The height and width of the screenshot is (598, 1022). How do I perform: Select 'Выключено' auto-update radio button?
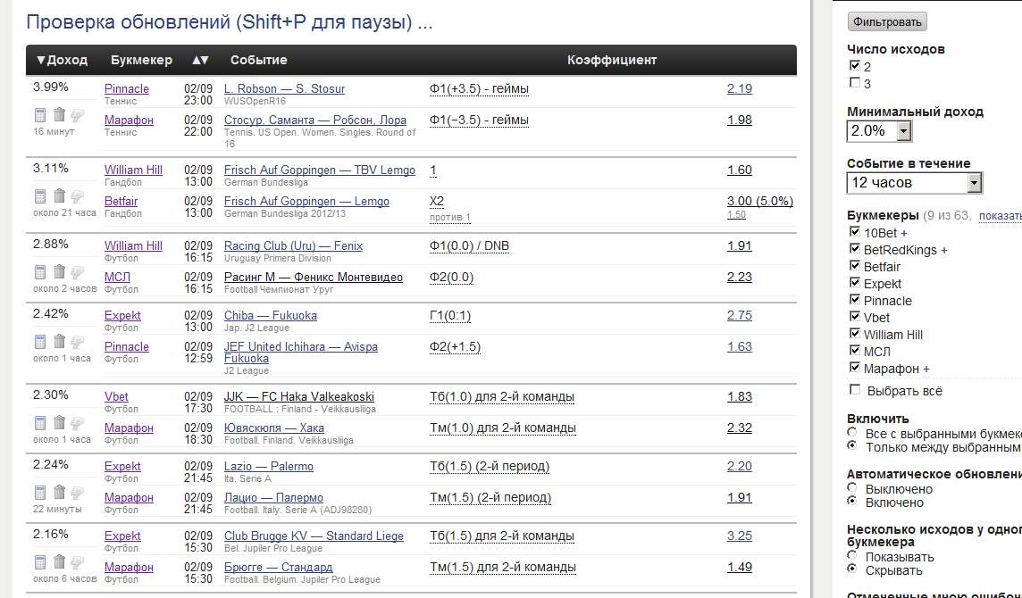pyautogui.click(x=852, y=488)
